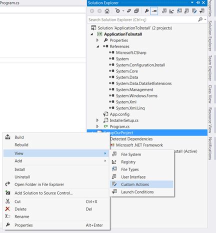Expand the InstallerSetup.cs node
This screenshot has height=233, width=216.
point(97,120)
